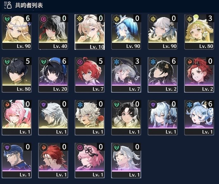The image size is (219, 184).
Task: Click the purple swirl element icon on the Lv. 40 card
Action: (43, 19)
